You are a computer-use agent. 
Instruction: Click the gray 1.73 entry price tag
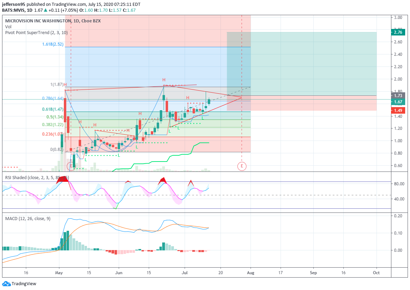coord(398,96)
